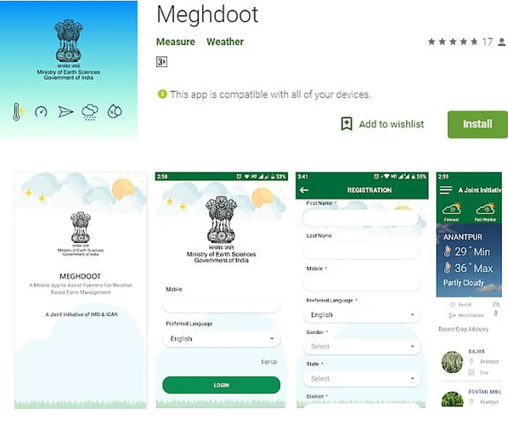508x424 pixels.
Task: Open the Gender Select dropdown
Action: 362,346
